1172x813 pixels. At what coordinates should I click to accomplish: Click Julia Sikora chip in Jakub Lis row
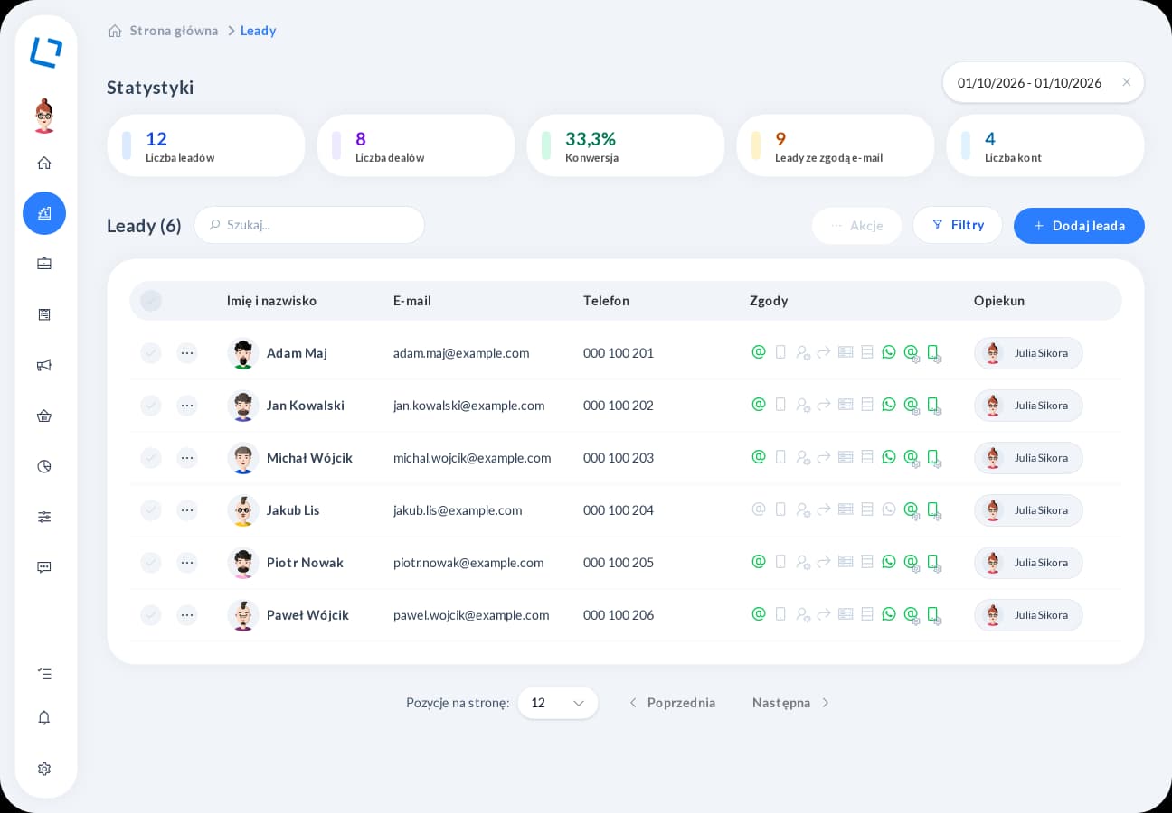click(1028, 510)
